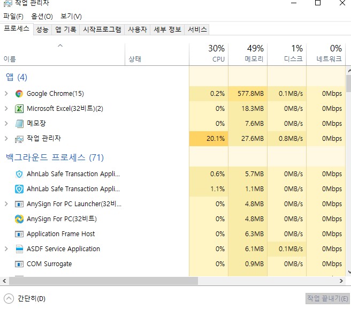Sort by the CPU column header
Image resolution: width=351 pixels, height=309 pixels.
[x=209, y=55]
